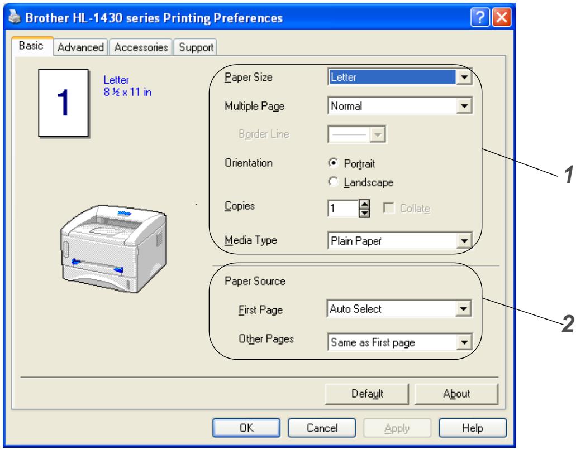Click the 'Media Type' label

click(x=251, y=240)
